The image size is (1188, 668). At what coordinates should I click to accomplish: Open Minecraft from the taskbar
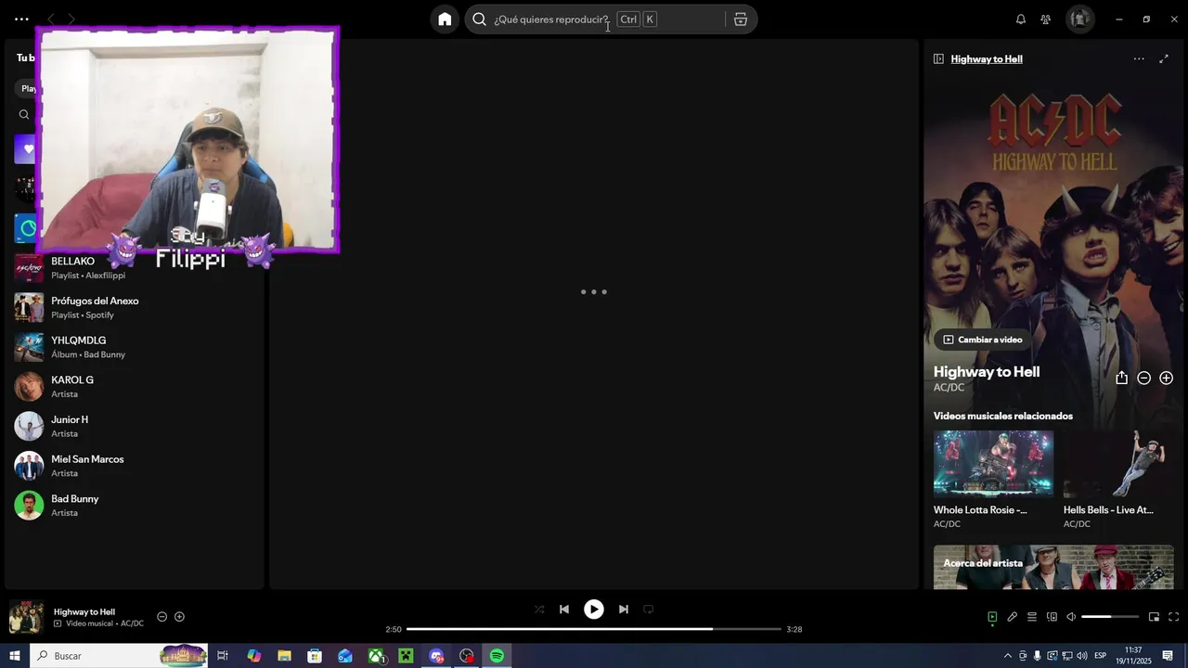pyautogui.click(x=406, y=656)
